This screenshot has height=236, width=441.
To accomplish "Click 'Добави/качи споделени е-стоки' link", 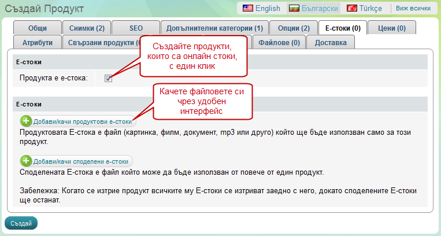I will point(81,161).
